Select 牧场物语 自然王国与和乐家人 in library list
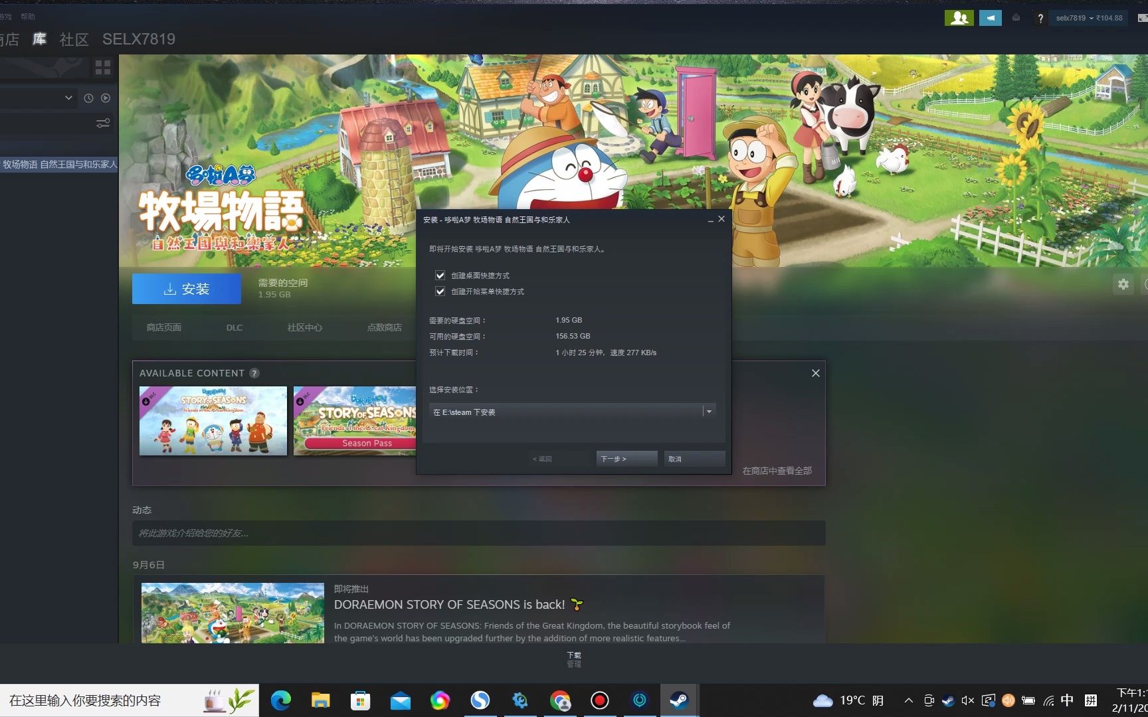 [x=59, y=164]
